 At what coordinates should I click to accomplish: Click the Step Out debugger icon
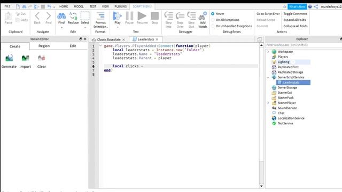[191, 16]
